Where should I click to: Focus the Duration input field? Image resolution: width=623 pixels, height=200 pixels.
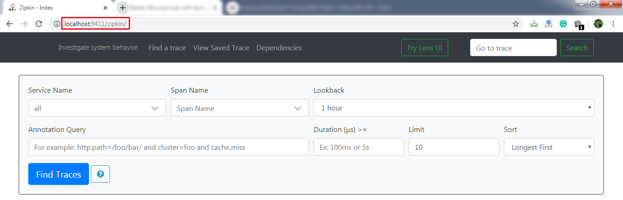coord(359,147)
